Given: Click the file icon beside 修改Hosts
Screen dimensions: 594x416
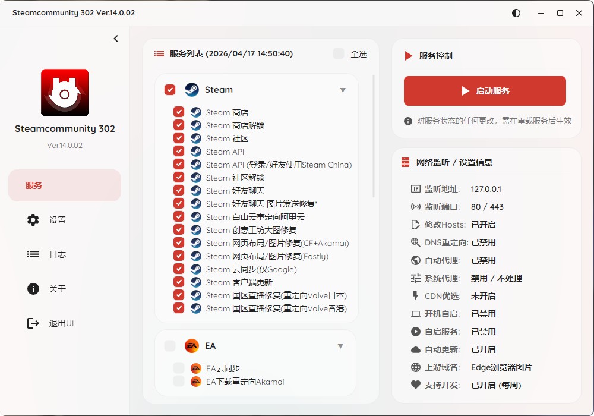Looking at the screenshot, I should [416, 225].
